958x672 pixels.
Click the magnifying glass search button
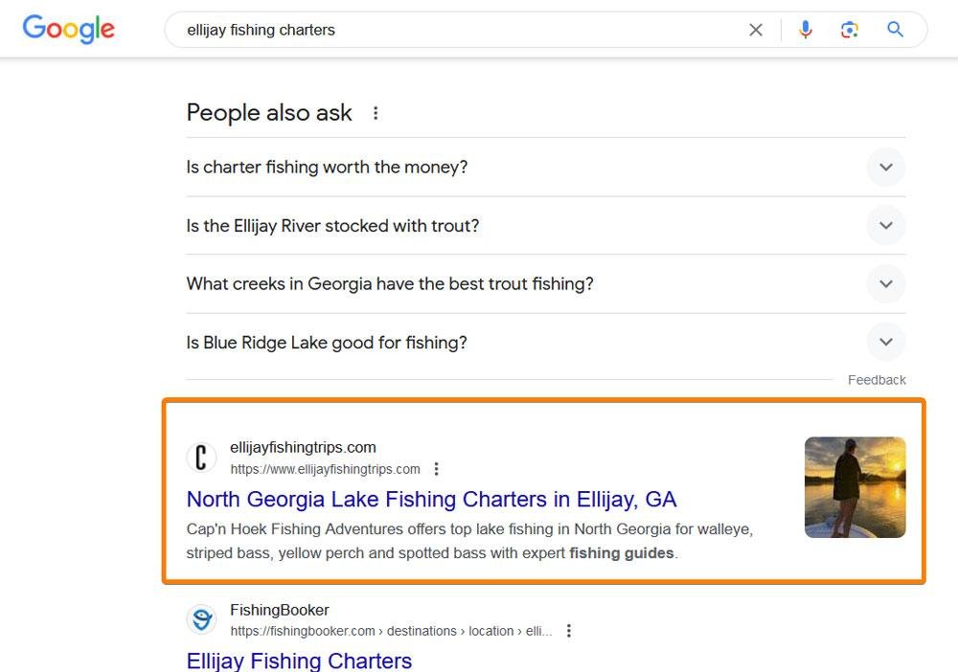pos(896,30)
